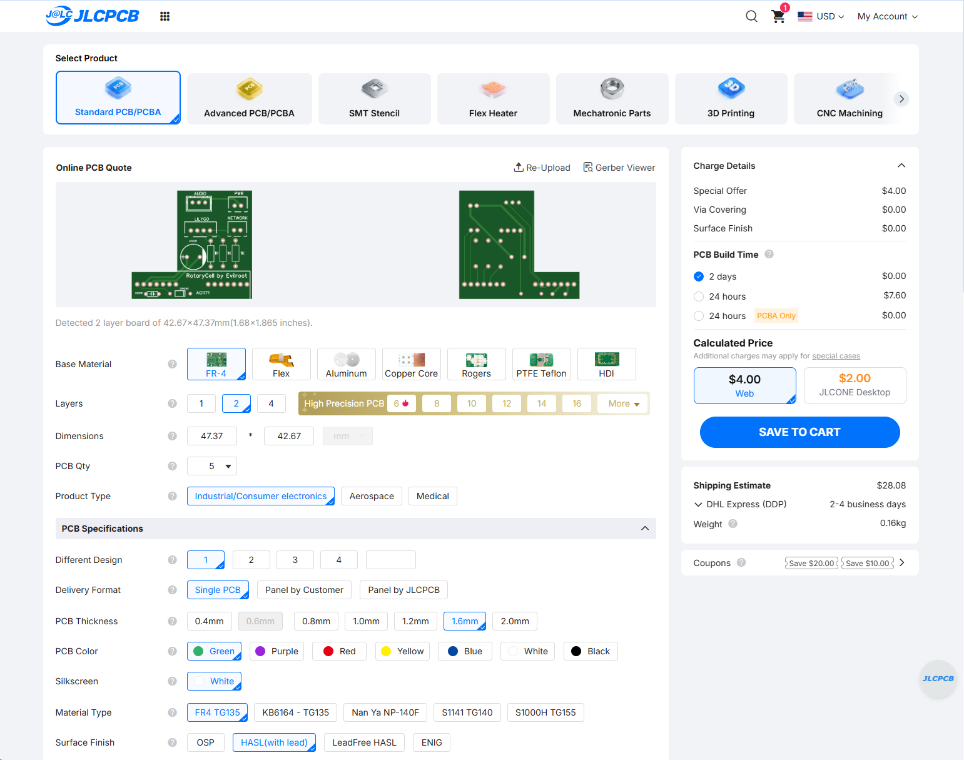Image resolution: width=964 pixels, height=760 pixels.
Task: Collapse the PCB Specifications section
Action: [645, 529]
